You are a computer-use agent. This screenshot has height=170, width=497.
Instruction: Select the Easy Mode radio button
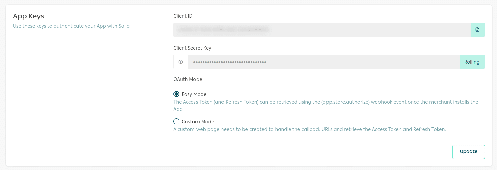coord(176,94)
